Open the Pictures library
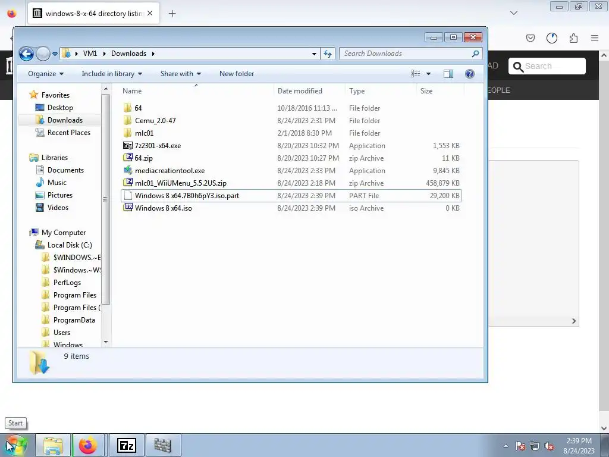This screenshot has width=609, height=457. click(x=60, y=195)
